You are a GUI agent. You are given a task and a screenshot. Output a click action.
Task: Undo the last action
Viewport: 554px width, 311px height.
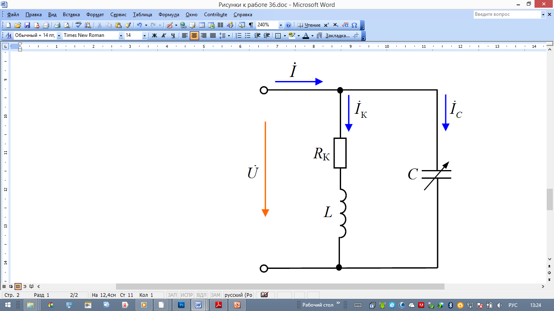tap(139, 25)
